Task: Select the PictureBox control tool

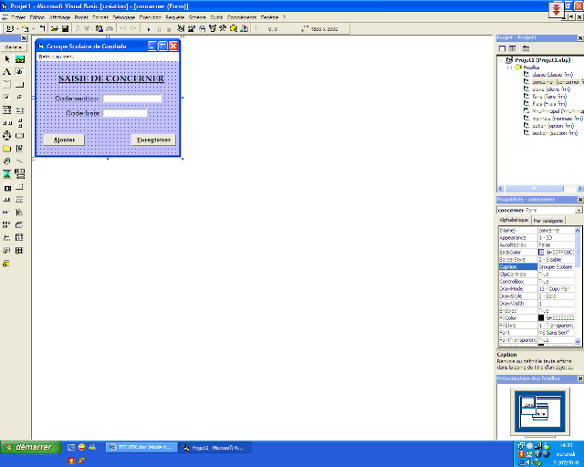Action: coord(19,58)
